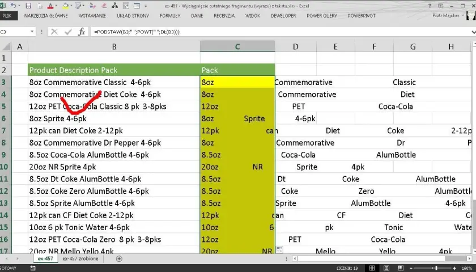Click previous sheet navigation arrow
This screenshot has height=272, width=476.
click(x=7, y=258)
